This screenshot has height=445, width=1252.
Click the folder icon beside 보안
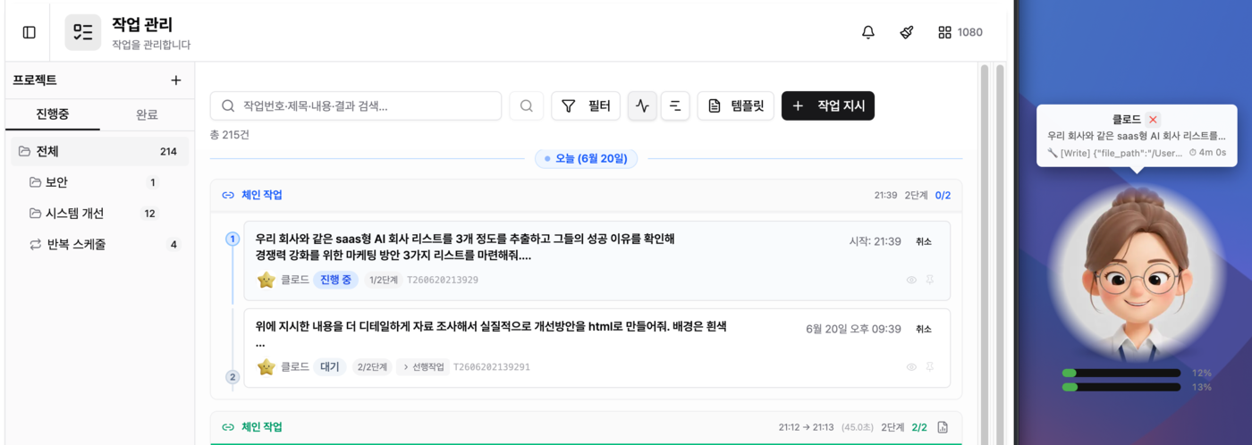coord(36,182)
